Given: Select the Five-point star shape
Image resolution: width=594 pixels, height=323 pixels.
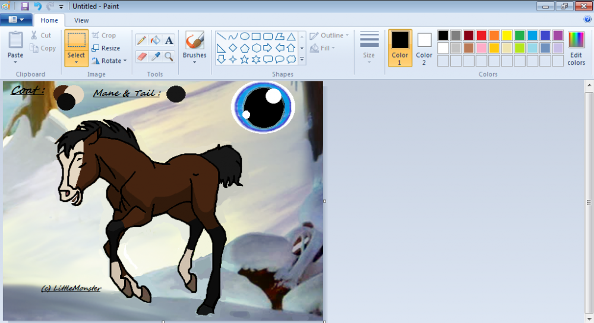Looking at the screenshot, I should click(x=245, y=59).
